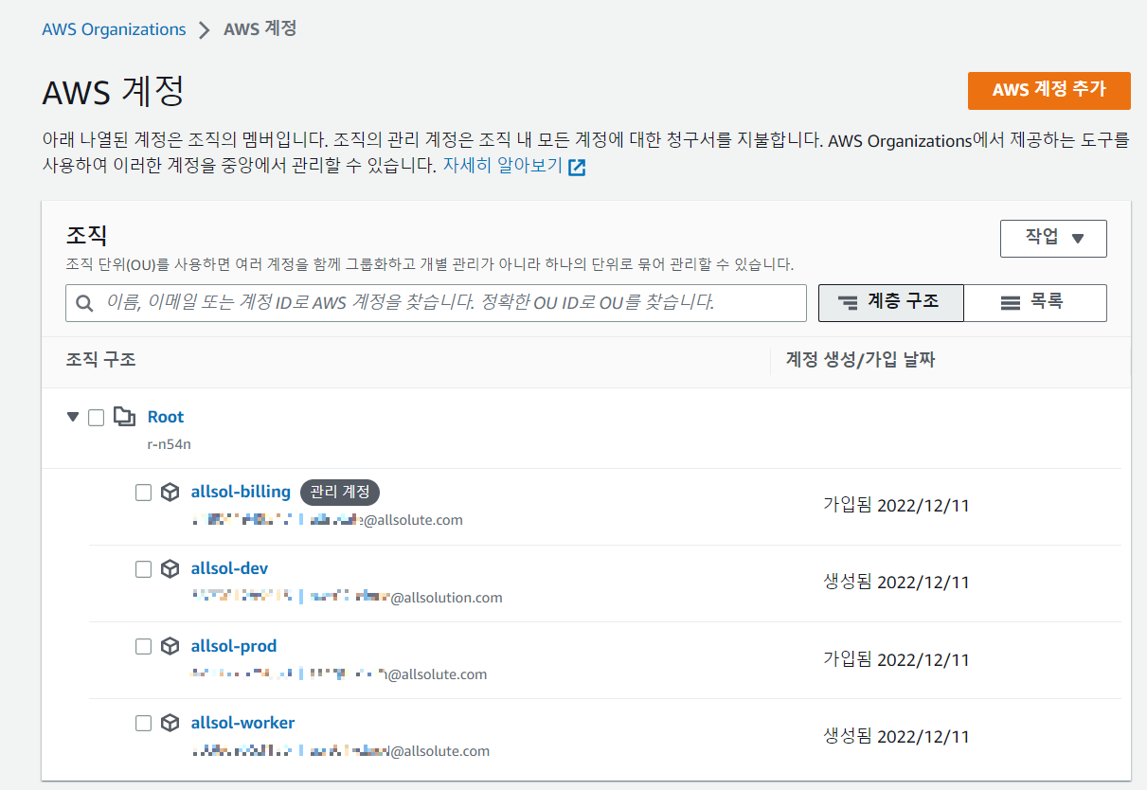
Task: Click allsol-billing's 가입됨 2022/12/11 date
Action: pyautogui.click(x=896, y=505)
